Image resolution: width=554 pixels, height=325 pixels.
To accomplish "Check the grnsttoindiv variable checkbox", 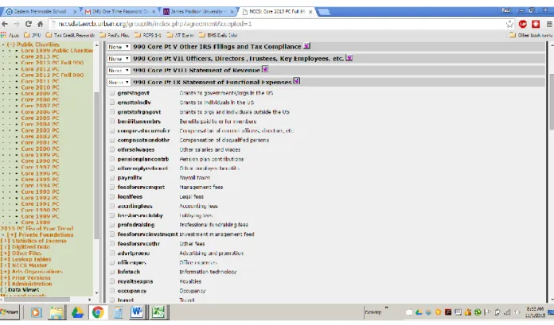I will (112, 103).
